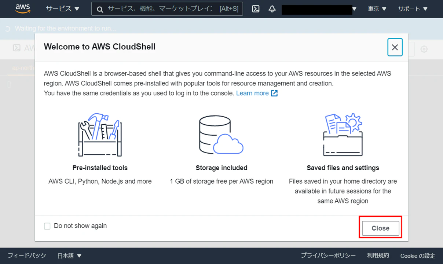The width and height of the screenshot is (443, 264).
Task: Dismiss the welcome dialog with Close button
Action: click(380, 228)
